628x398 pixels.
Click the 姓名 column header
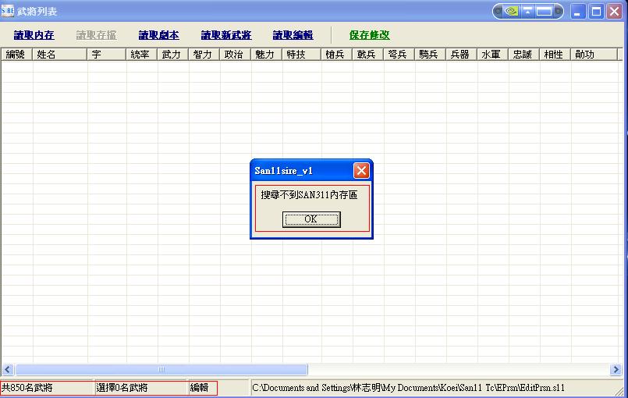pos(47,55)
